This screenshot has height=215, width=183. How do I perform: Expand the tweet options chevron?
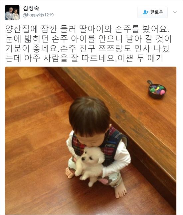[x=175, y=12]
